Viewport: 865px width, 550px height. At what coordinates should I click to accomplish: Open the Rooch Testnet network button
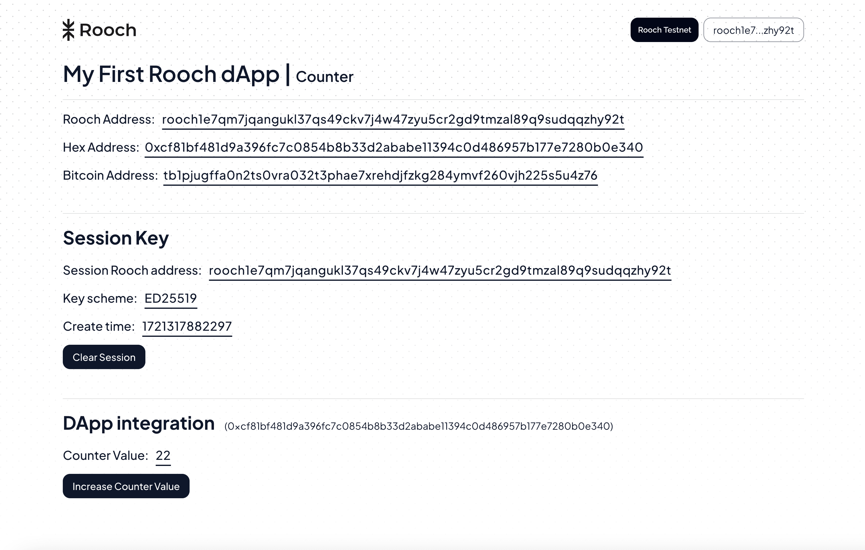664,30
